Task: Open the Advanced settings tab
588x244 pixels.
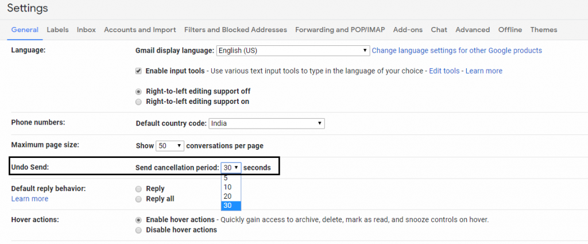Action: (x=473, y=30)
